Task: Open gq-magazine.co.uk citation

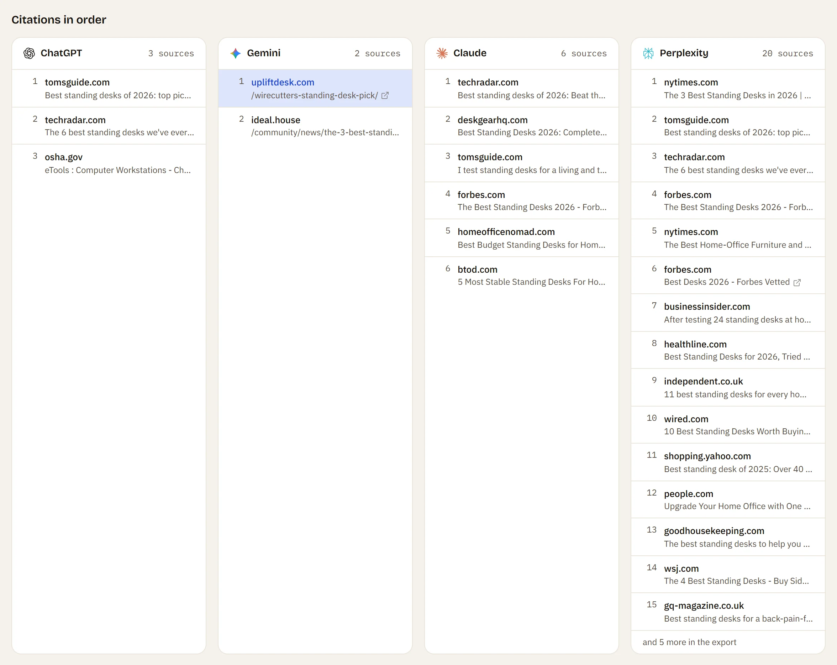Action: pos(728,612)
